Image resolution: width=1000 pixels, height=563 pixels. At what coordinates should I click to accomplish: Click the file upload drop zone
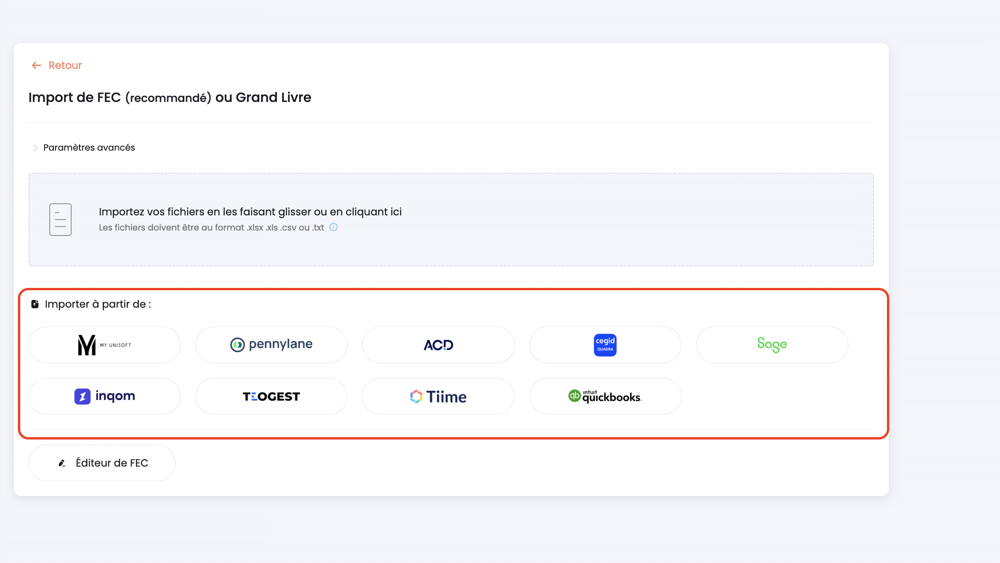(x=451, y=220)
